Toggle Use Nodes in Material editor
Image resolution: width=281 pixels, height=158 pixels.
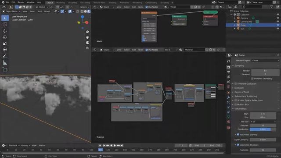coord(146,50)
